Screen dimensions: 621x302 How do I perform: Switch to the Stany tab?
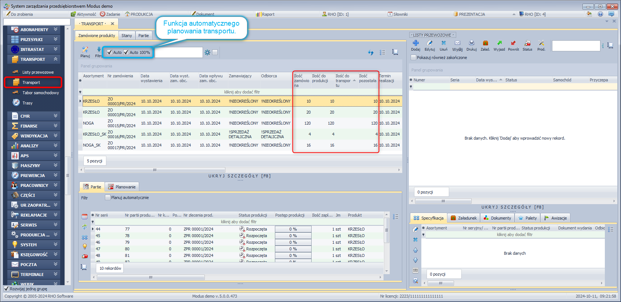(127, 36)
